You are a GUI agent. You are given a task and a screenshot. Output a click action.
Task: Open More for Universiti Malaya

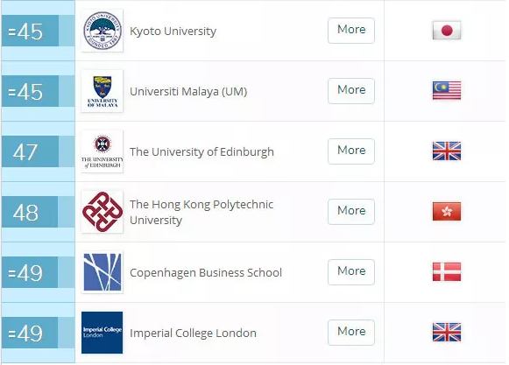pos(351,91)
